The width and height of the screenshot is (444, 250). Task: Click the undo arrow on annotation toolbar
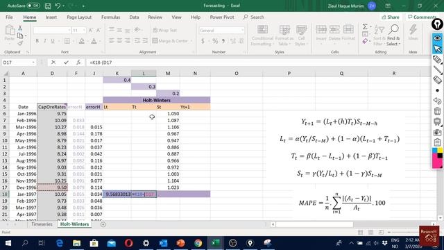click(438, 100)
